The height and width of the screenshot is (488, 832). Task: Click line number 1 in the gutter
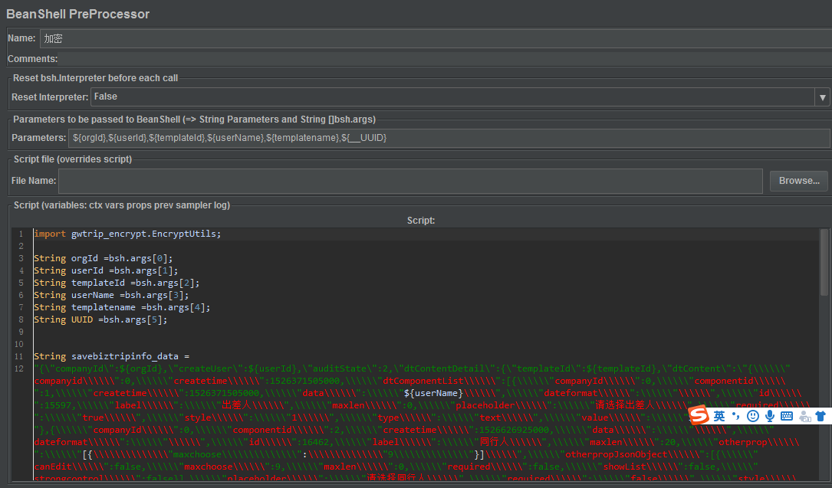coord(21,234)
